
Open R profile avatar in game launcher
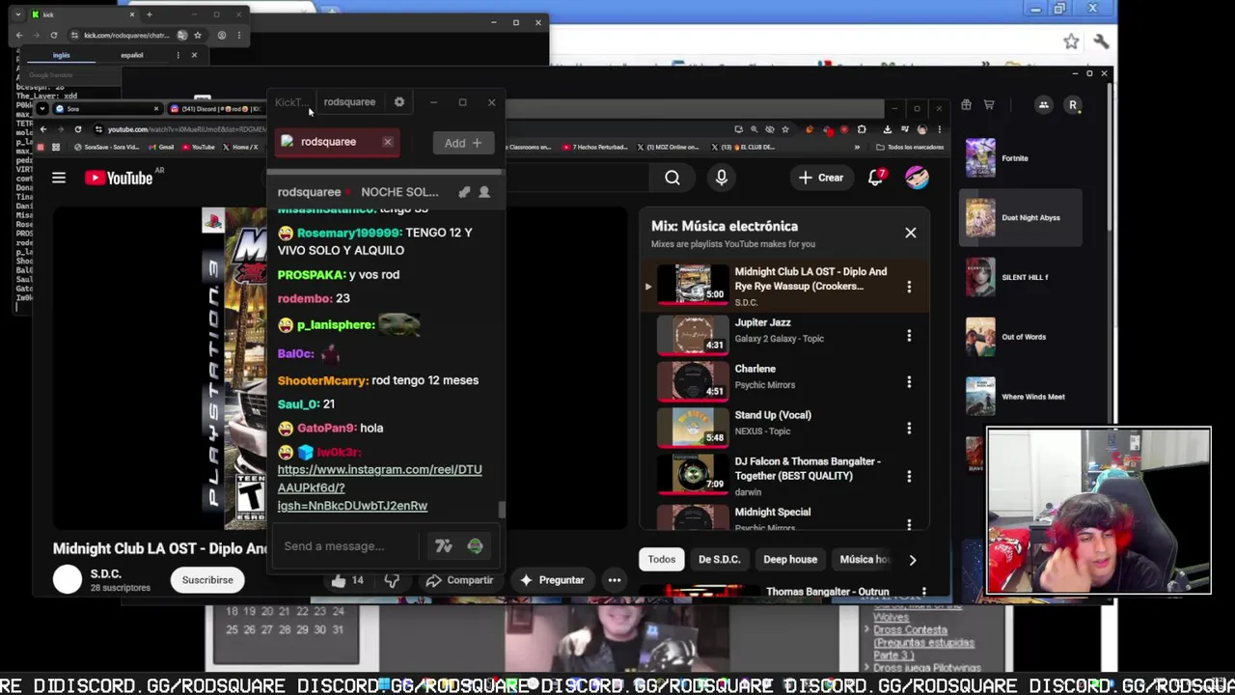1073,104
